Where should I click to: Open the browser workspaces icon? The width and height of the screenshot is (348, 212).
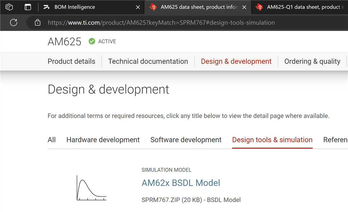9,7
